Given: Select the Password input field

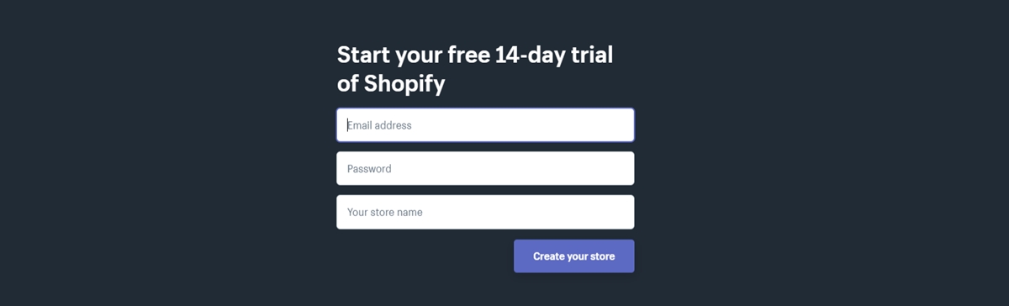Looking at the screenshot, I should click(x=485, y=168).
